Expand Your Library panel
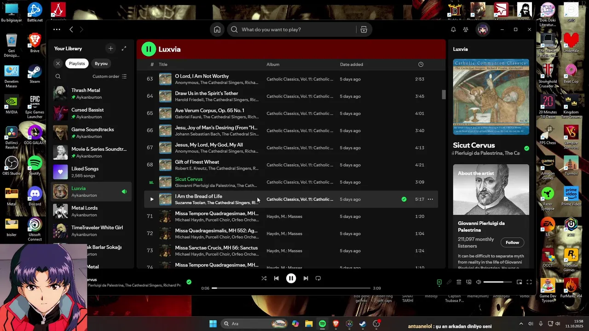The width and height of the screenshot is (589, 331). click(x=124, y=48)
